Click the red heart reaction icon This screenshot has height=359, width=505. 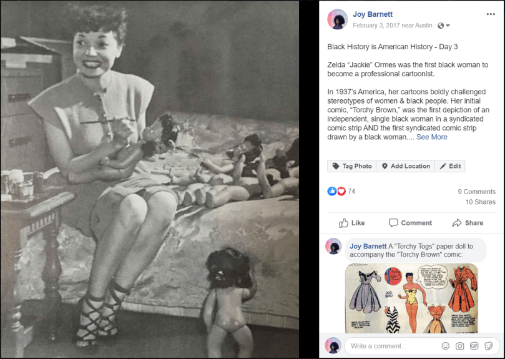click(x=341, y=191)
